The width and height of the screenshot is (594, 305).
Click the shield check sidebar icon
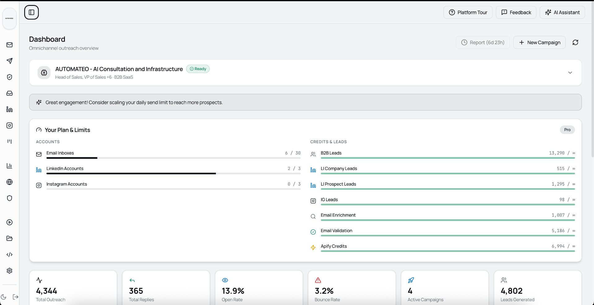[10, 77]
